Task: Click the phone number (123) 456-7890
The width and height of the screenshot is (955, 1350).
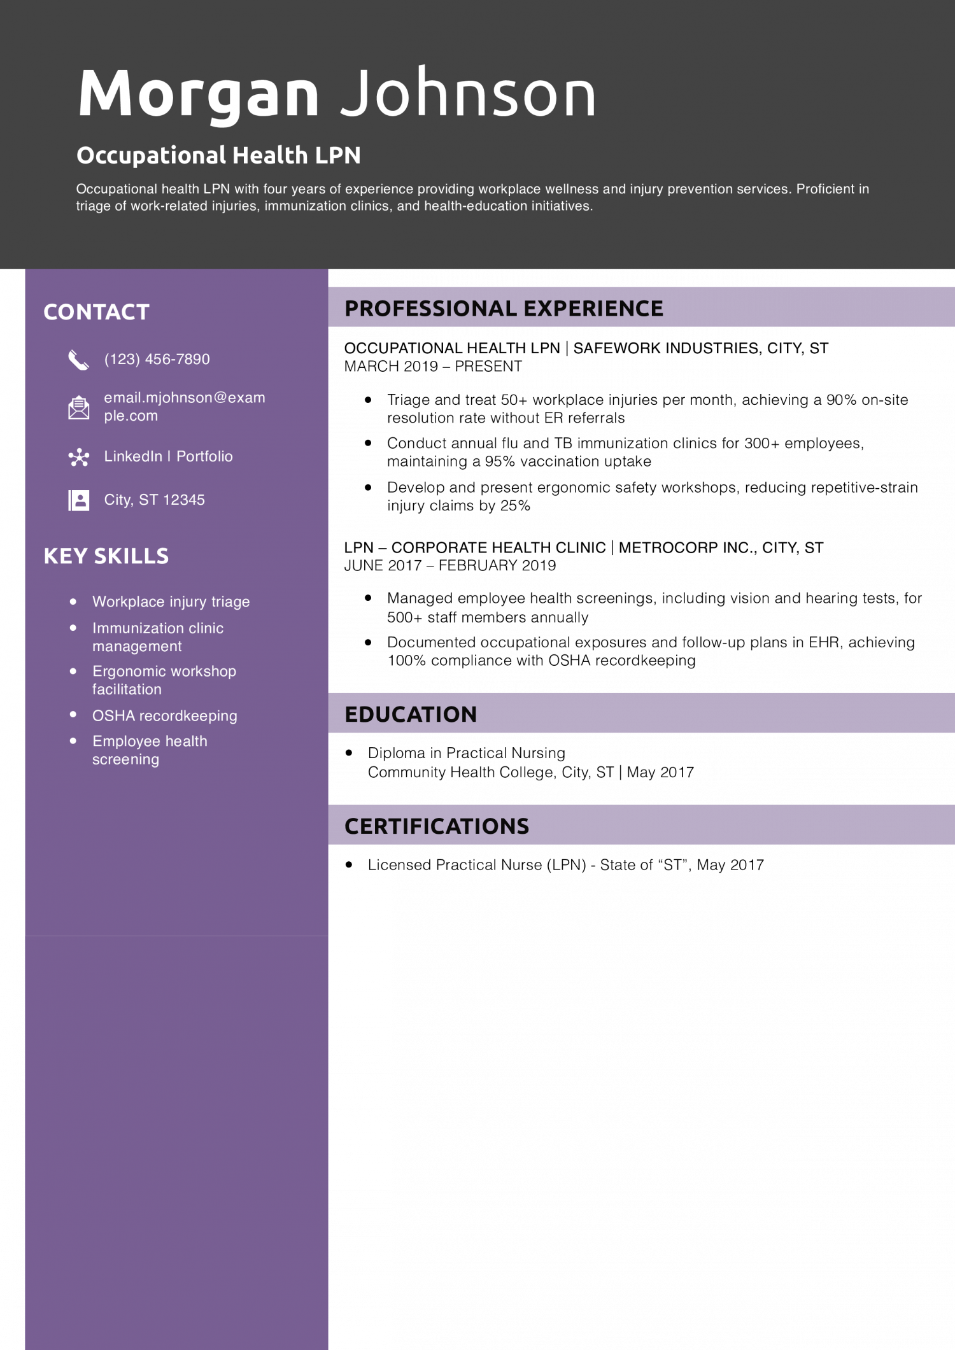Action: click(x=157, y=359)
